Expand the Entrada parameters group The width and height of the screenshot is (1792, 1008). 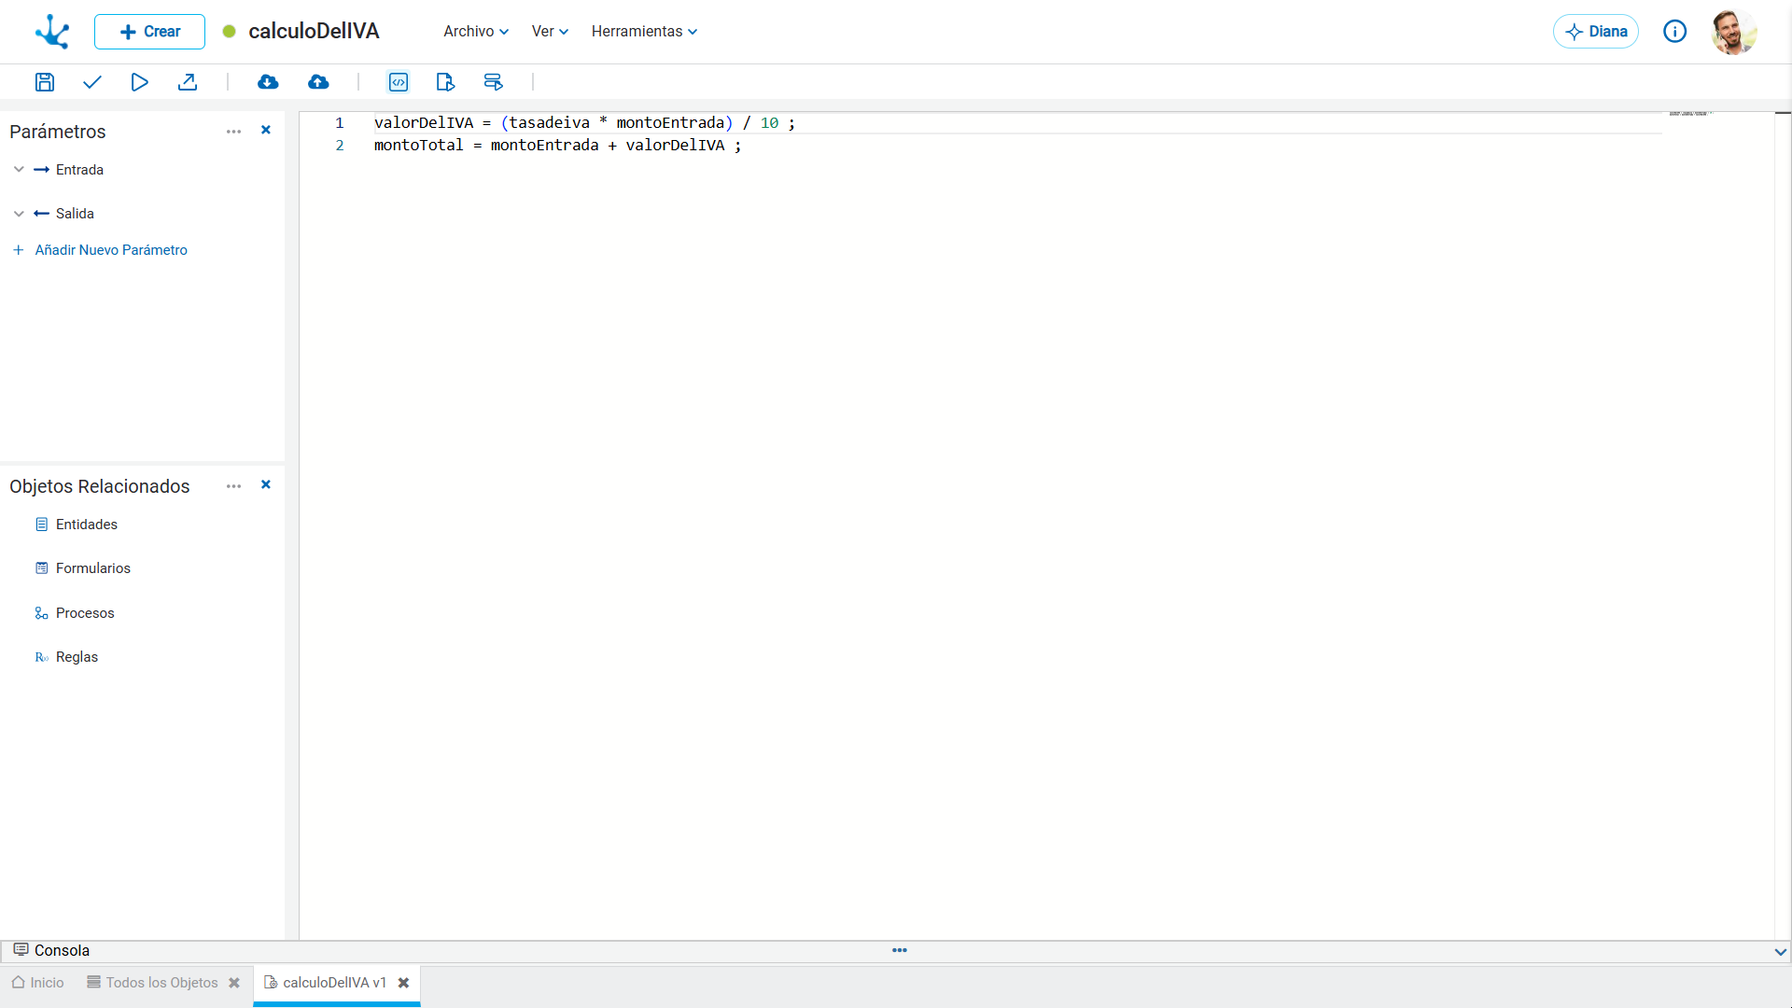click(x=19, y=170)
